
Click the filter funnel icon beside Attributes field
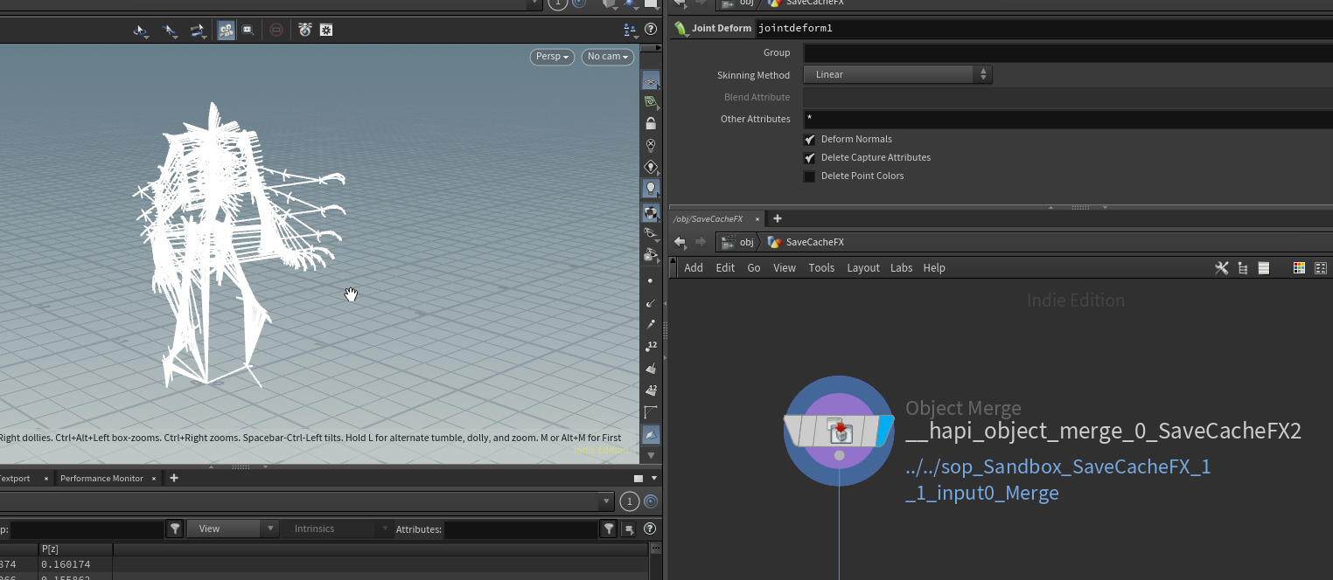pyautogui.click(x=608, y=528)
